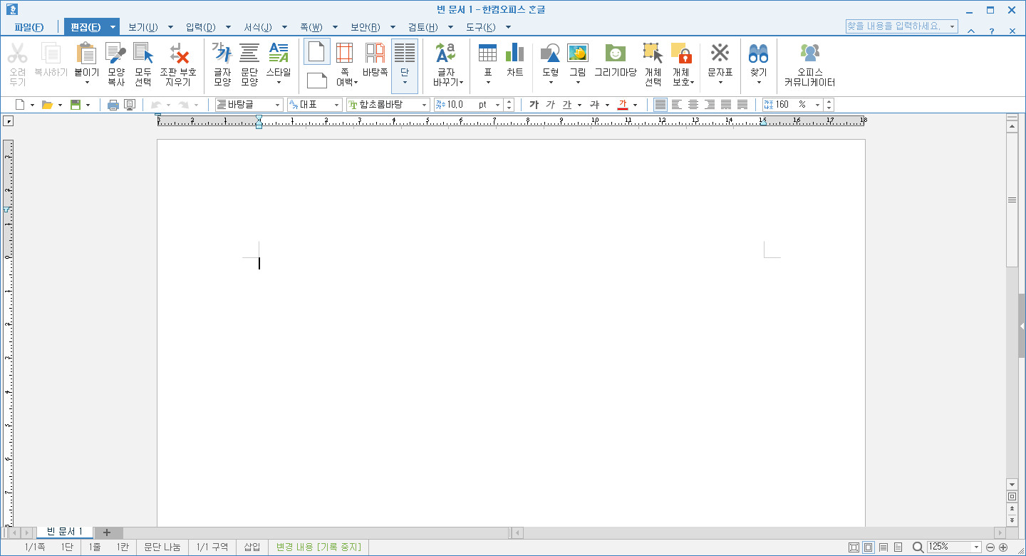The image size is (1026, 556).
Task: Click the Find (찾기) binoculars button
Action: [758, 63]
